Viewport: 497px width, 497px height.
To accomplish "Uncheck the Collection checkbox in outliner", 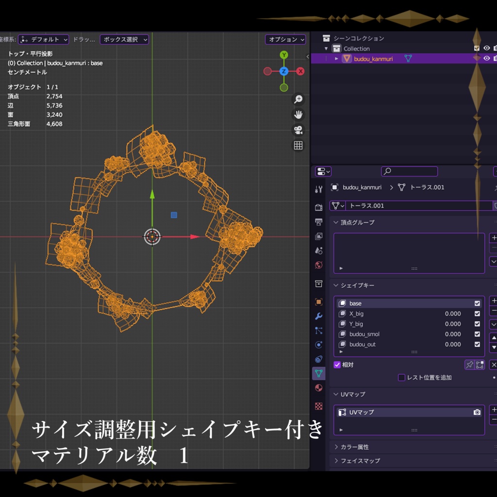I will [x=477, y=48].
